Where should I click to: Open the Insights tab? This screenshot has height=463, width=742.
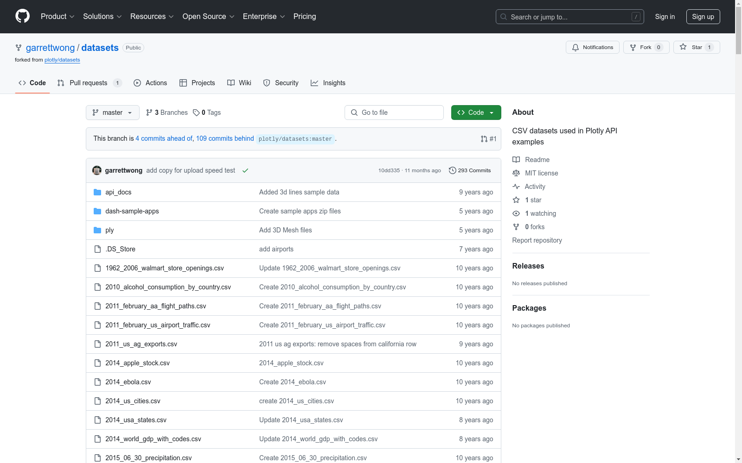328,83
